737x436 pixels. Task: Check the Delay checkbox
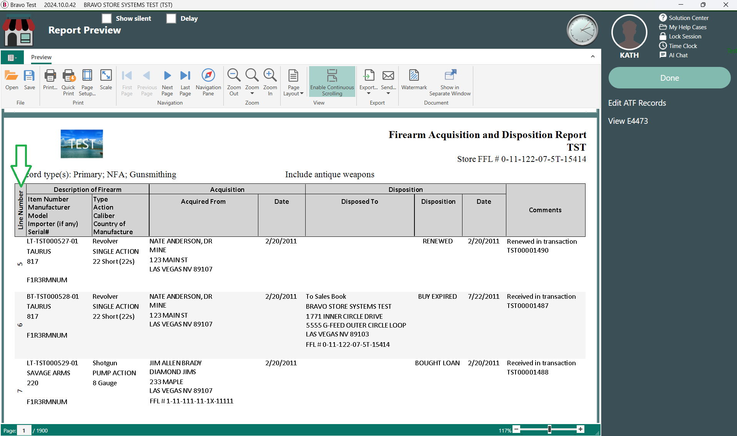(x=171, y=18)
